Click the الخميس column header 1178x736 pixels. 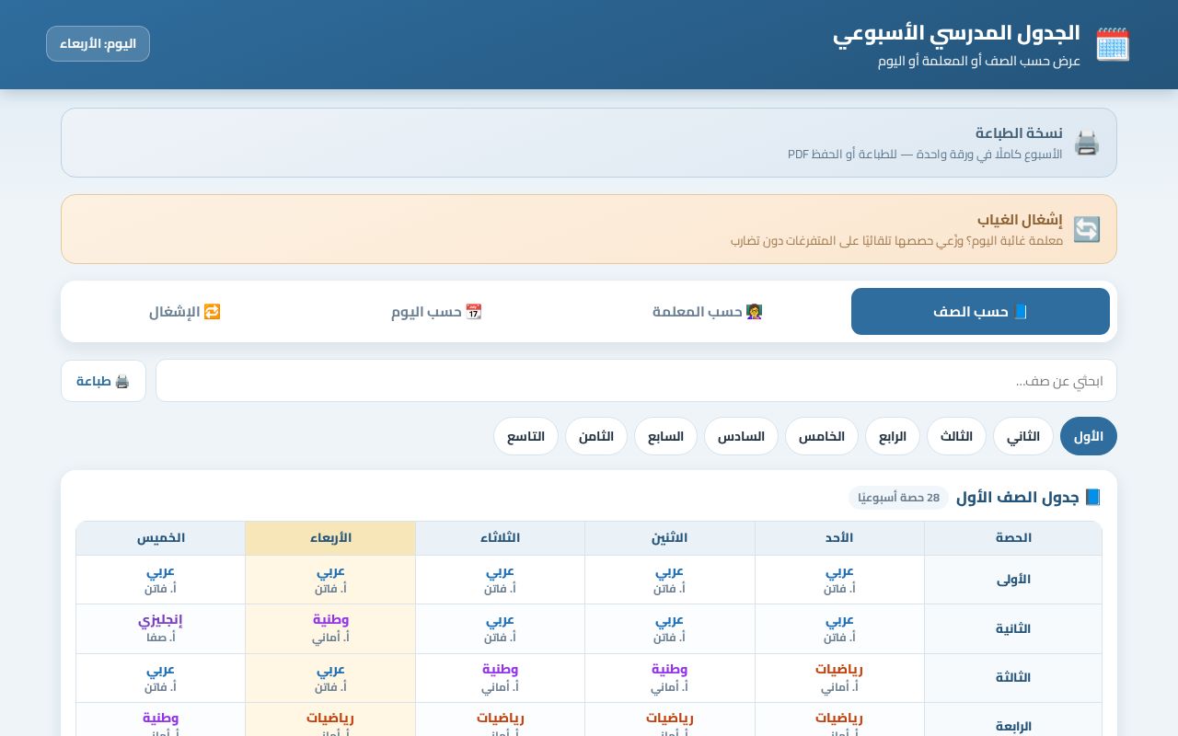point(161,538)
